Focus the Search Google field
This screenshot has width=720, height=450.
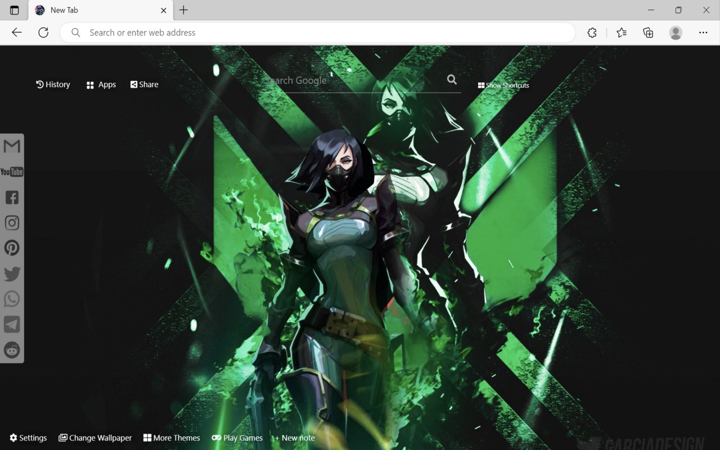(354, 80)
